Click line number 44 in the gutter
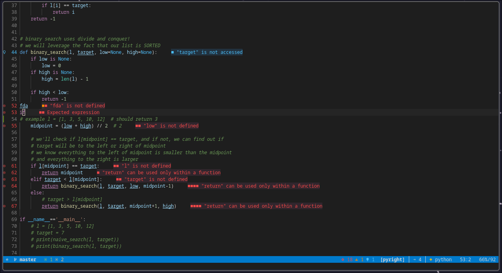This screenshot has height=273, width=502. [x=14, y=52]
